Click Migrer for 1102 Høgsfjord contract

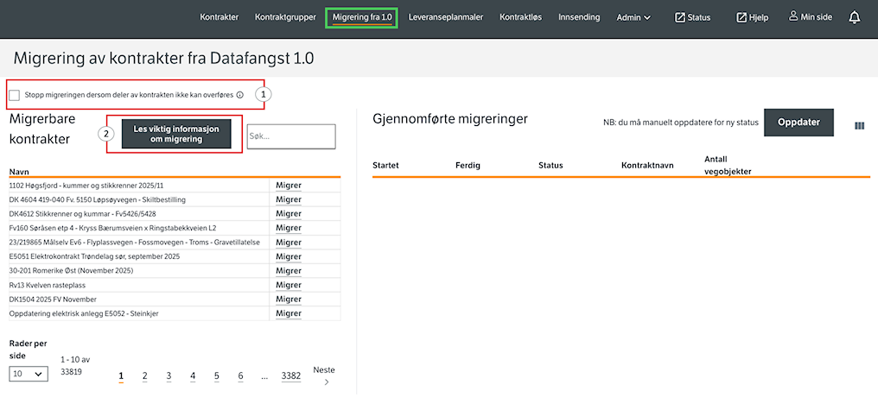(x=288, y=186)
